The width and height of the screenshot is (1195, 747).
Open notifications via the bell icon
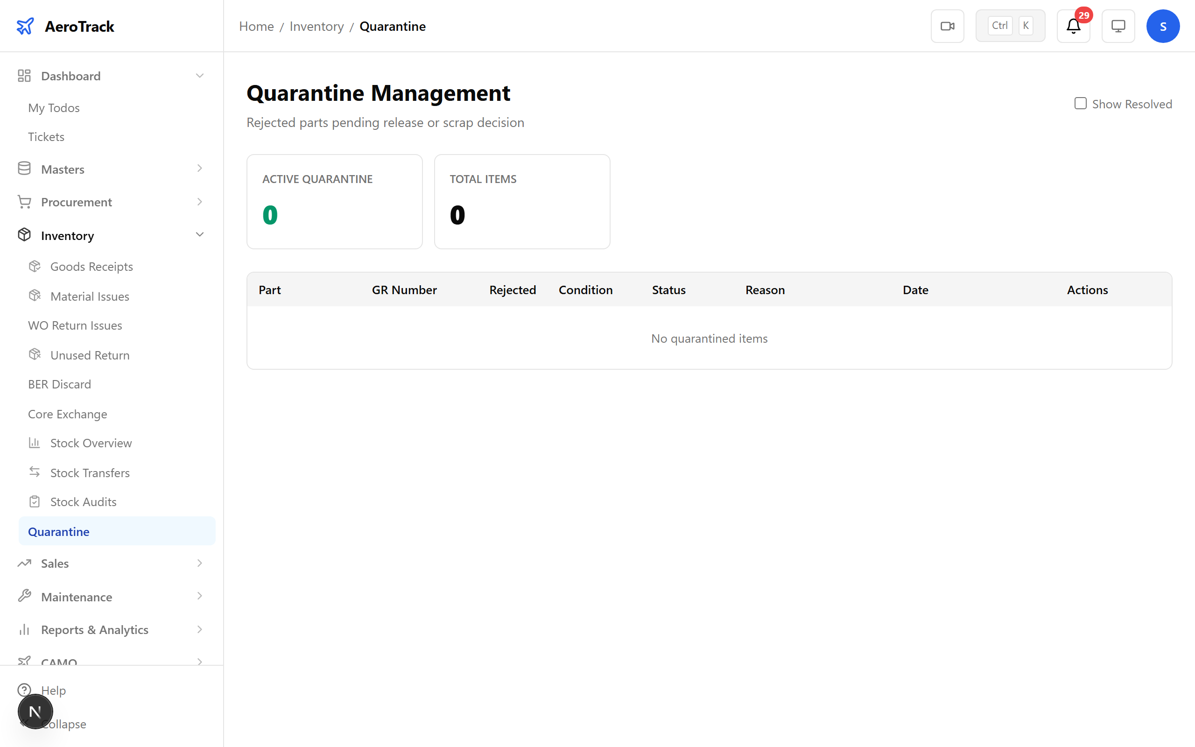1073,26
